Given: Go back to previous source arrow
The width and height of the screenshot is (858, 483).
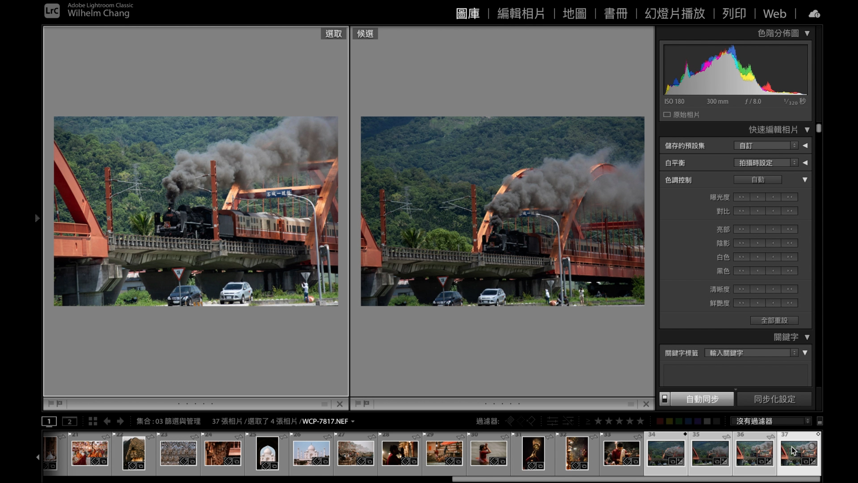Looking at the screenshot, I should (x=107, y=421).
